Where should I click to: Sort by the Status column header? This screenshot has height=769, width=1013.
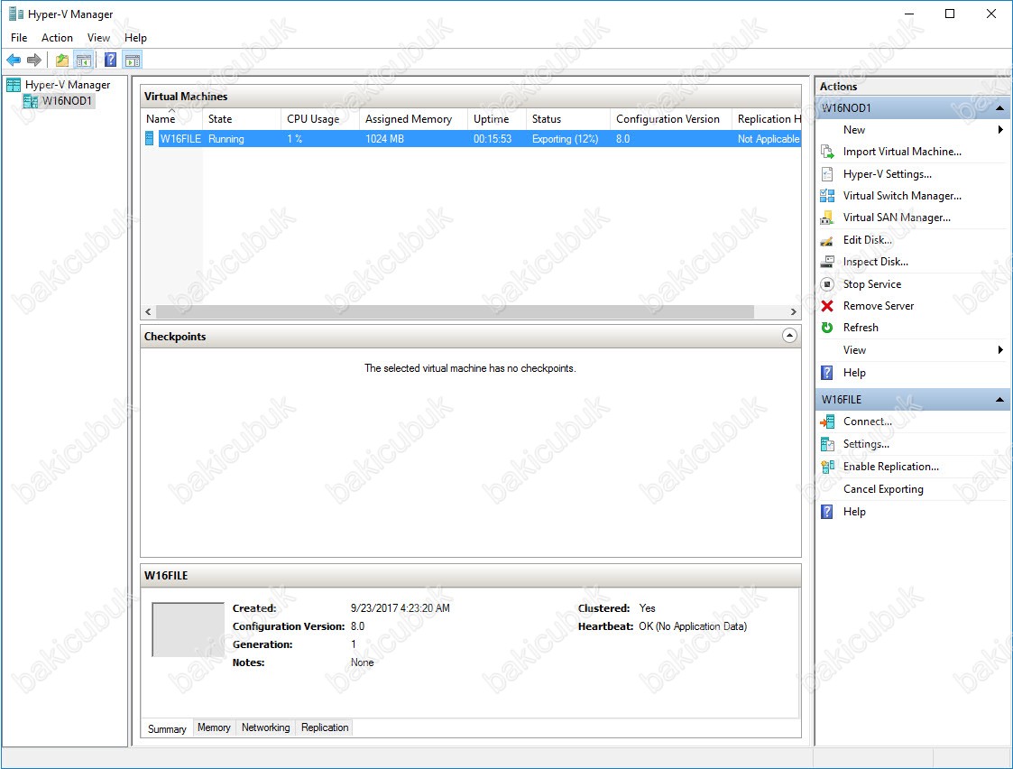pyautogui.click(x=568, y=119)
